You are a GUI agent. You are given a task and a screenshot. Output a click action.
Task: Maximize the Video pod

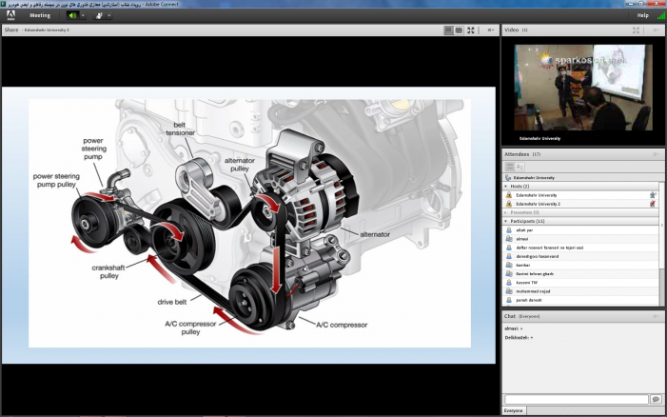coord(636,30)
